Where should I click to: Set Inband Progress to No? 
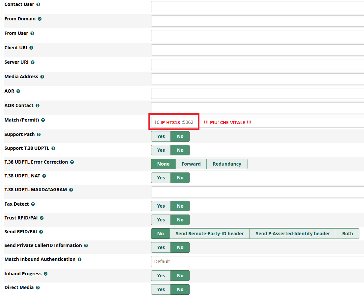coord(180,276)
